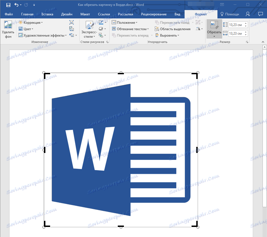The height and width of the screenshot is (237, 267).
Task: Click Удалить фон (Remove Background)
Action: (8, 29)
